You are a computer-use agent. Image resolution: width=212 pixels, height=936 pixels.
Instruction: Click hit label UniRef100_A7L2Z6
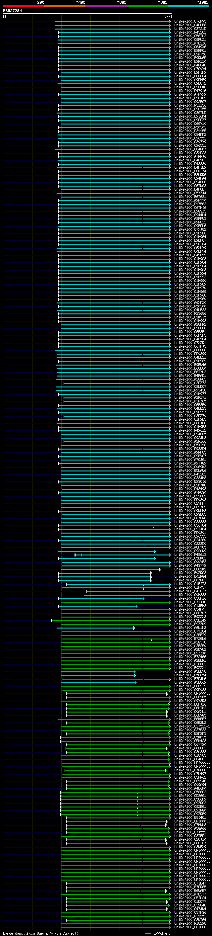pos(190,43)
